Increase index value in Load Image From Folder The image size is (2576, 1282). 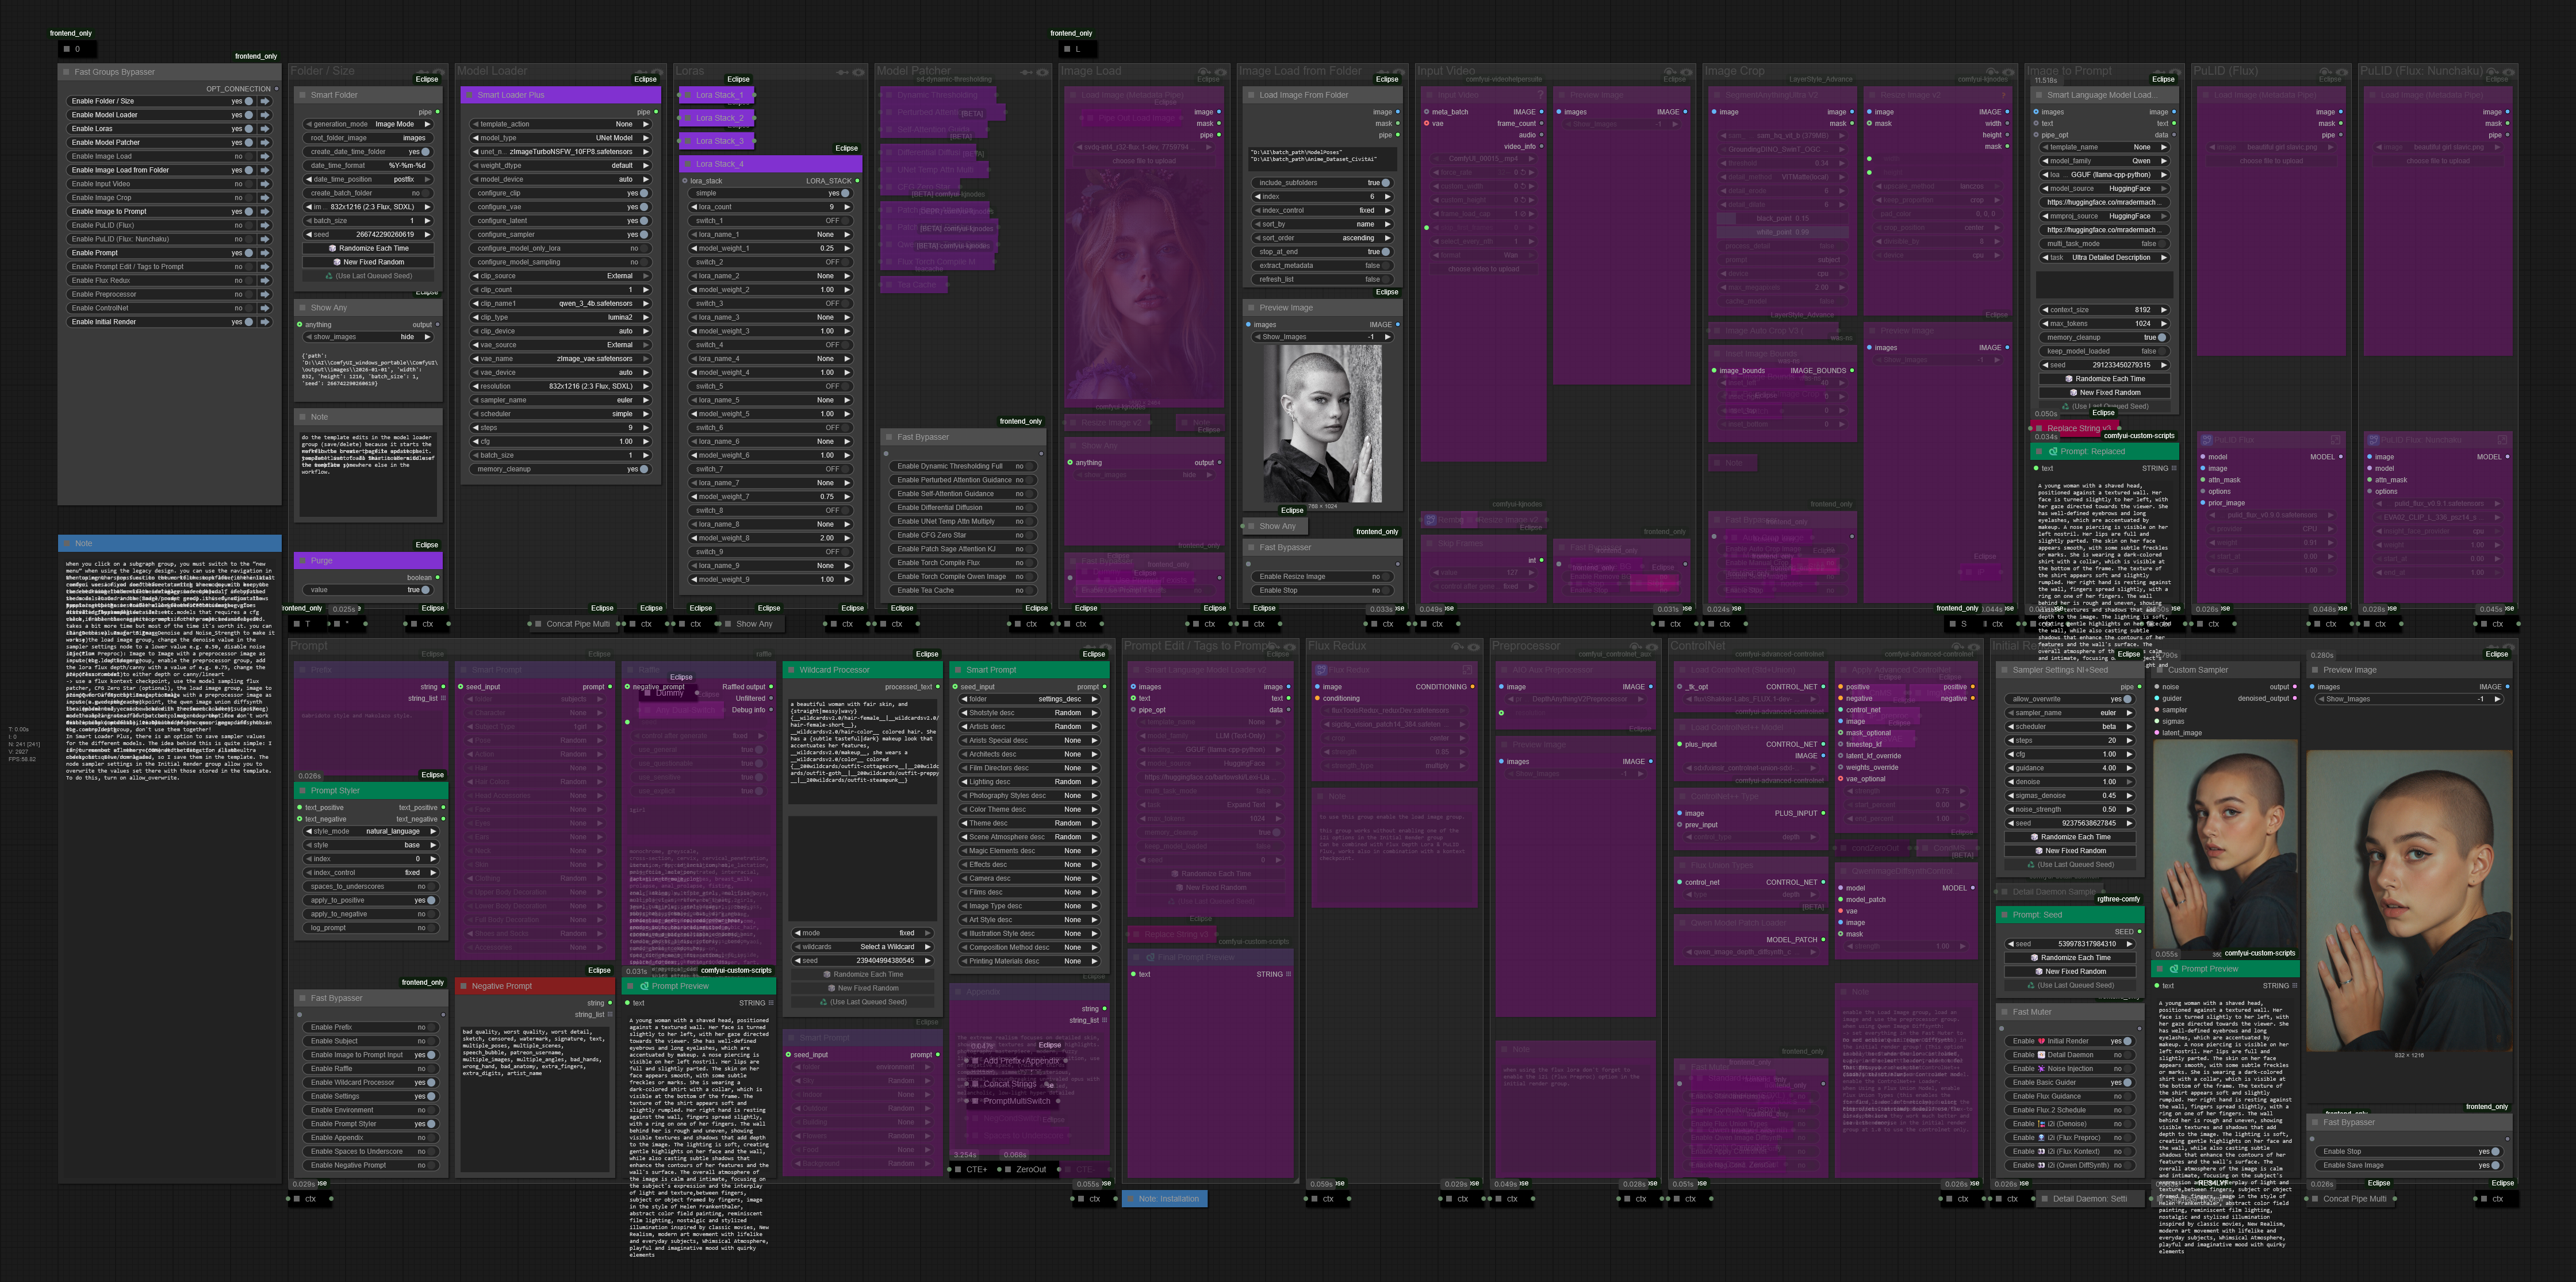pos(1387,197)
